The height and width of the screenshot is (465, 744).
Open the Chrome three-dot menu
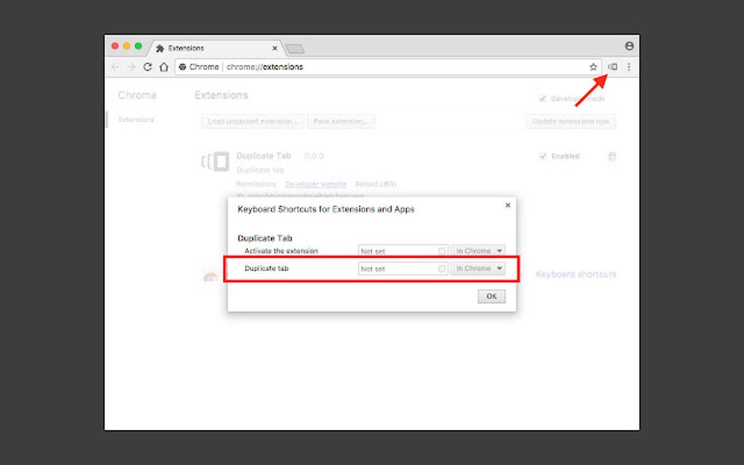click(630, 66)
